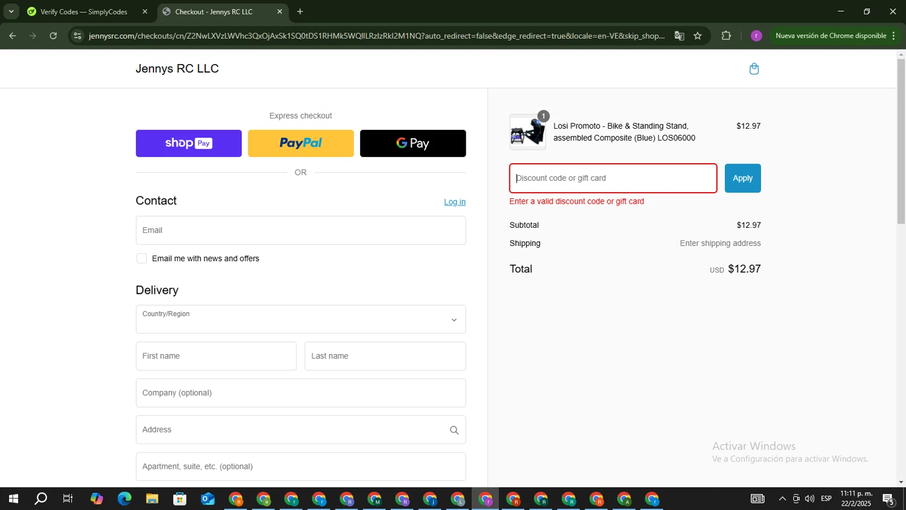Click the 'Enter shipping address' text
The width and height of the screenshot is (906, 510).
pyautogui.click(x=720, y=244)
